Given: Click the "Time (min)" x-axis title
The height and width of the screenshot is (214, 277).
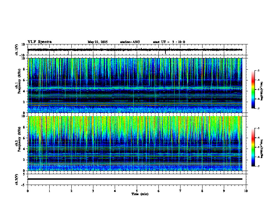Looking at the screenshot, I should (x=140, y=194).
